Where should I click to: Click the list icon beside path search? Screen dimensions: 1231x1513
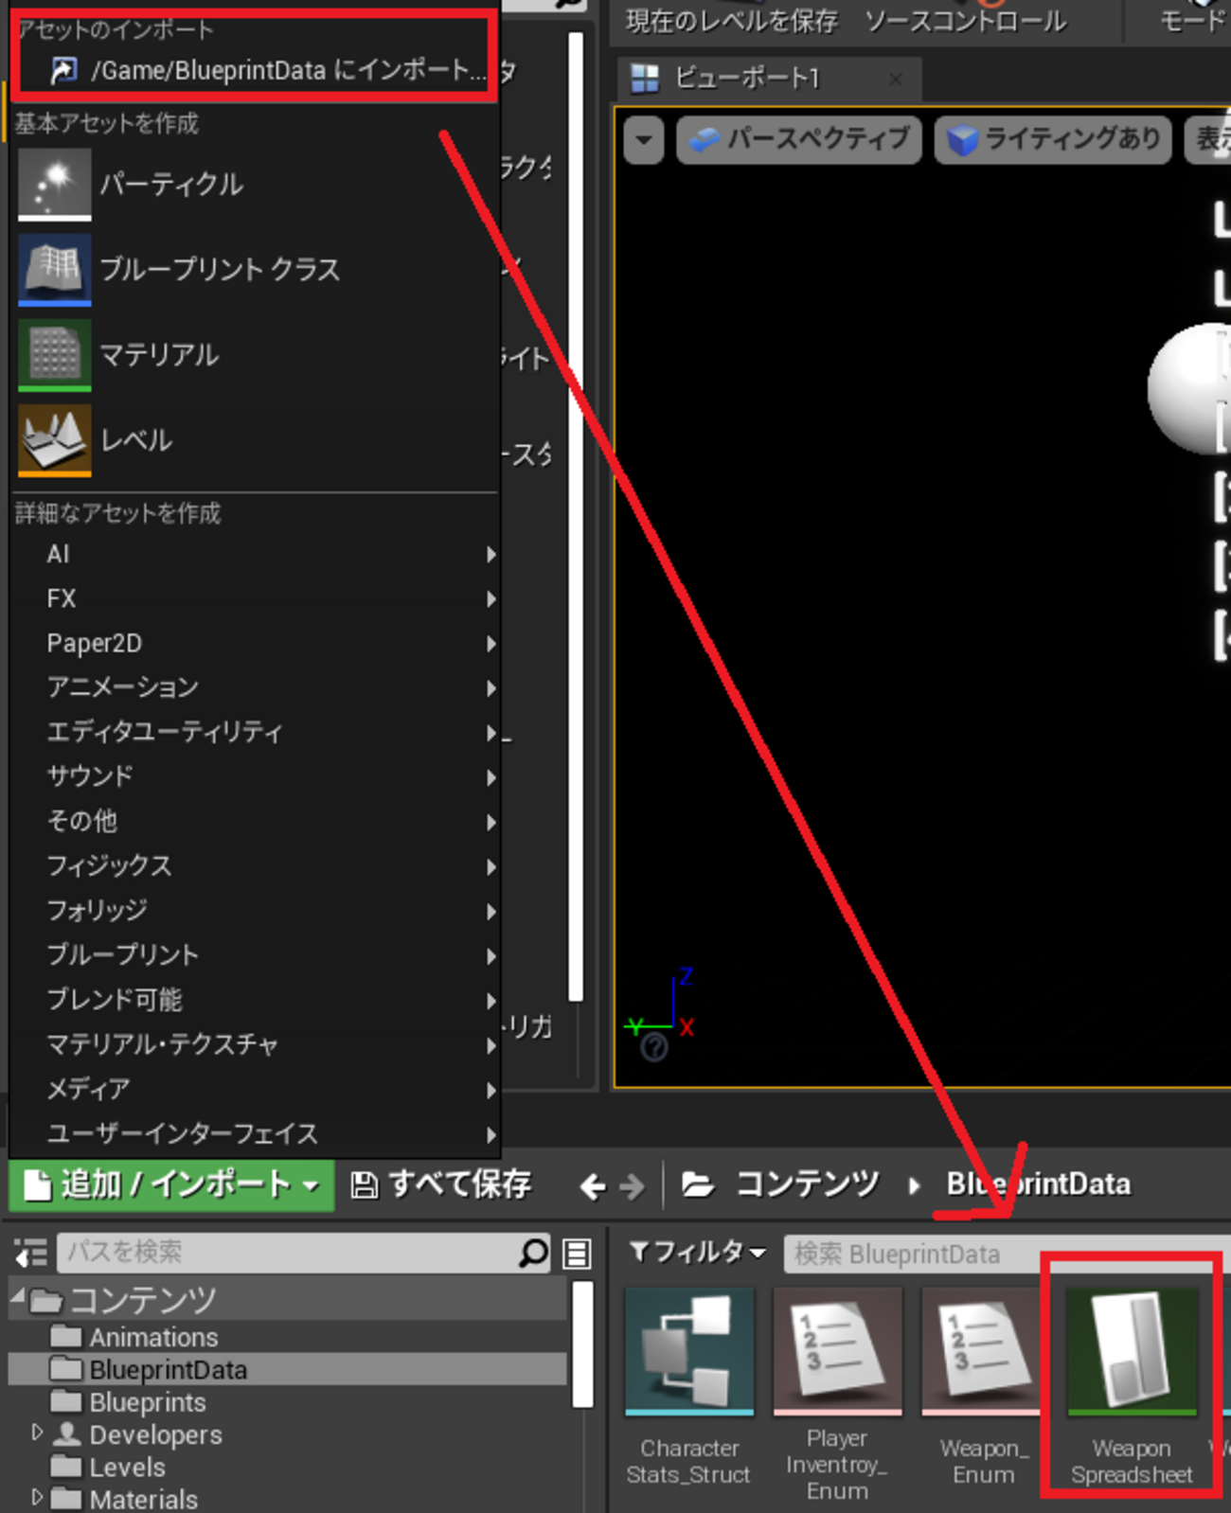coord(577,1254)
